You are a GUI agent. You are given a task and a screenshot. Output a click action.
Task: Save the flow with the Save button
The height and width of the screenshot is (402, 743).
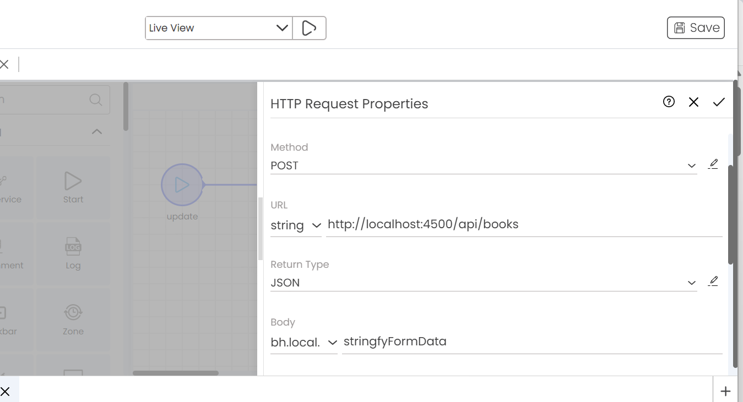[696, 27]
